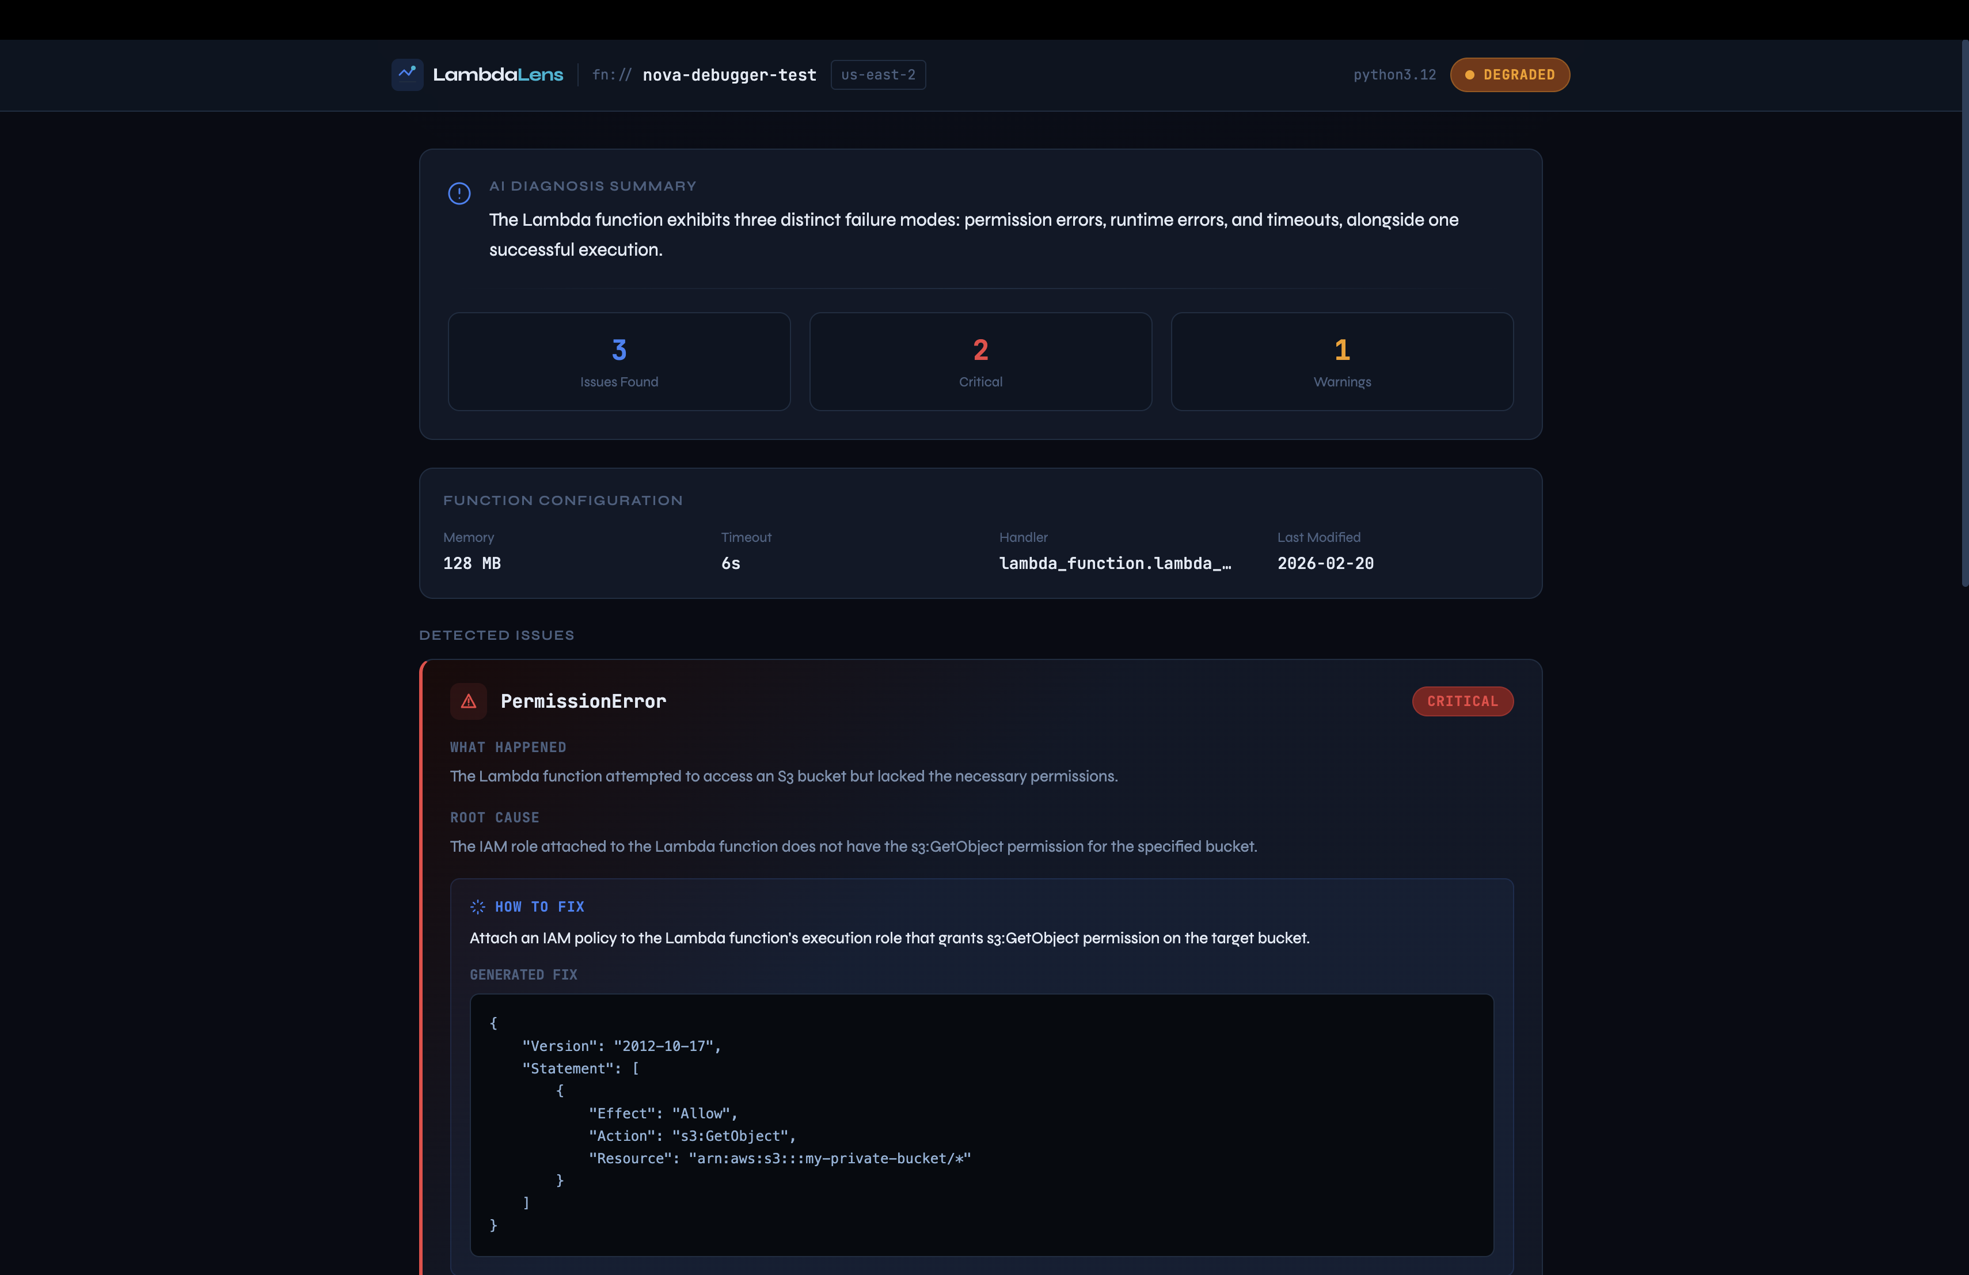Click the 6s timeout value
The width and height of the screenshot is (1969, 1275).
(x=731, y=563)
